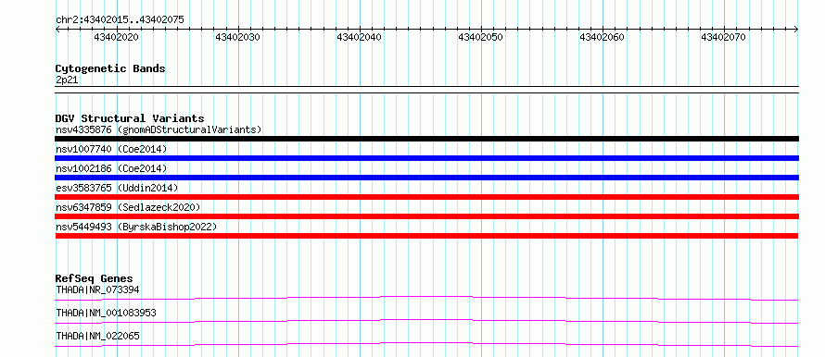Click the 43402050 ruler position label

(481, 37)
